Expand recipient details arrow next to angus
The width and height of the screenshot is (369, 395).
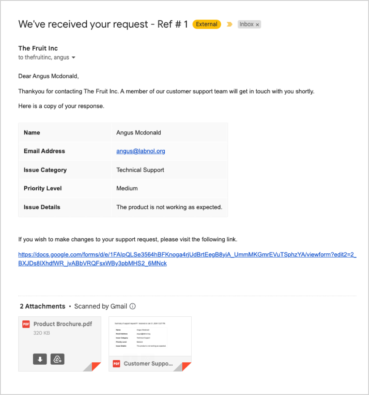click(x=73, y=58)
